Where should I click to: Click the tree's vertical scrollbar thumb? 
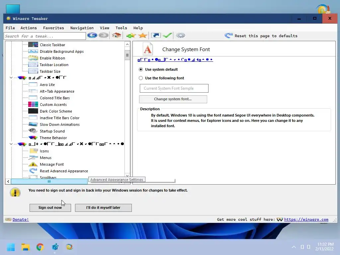127,55
